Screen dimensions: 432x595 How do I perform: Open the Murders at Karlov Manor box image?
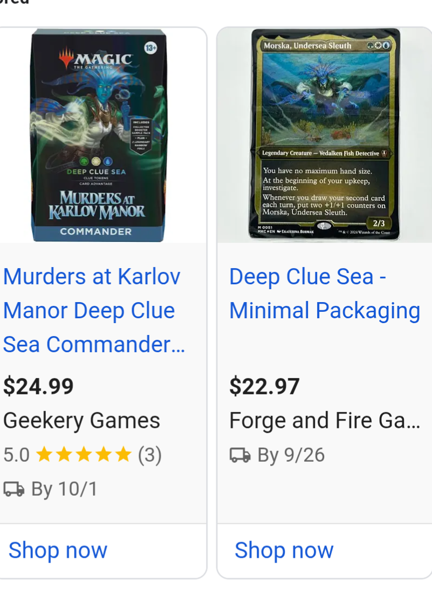(99, 135)
